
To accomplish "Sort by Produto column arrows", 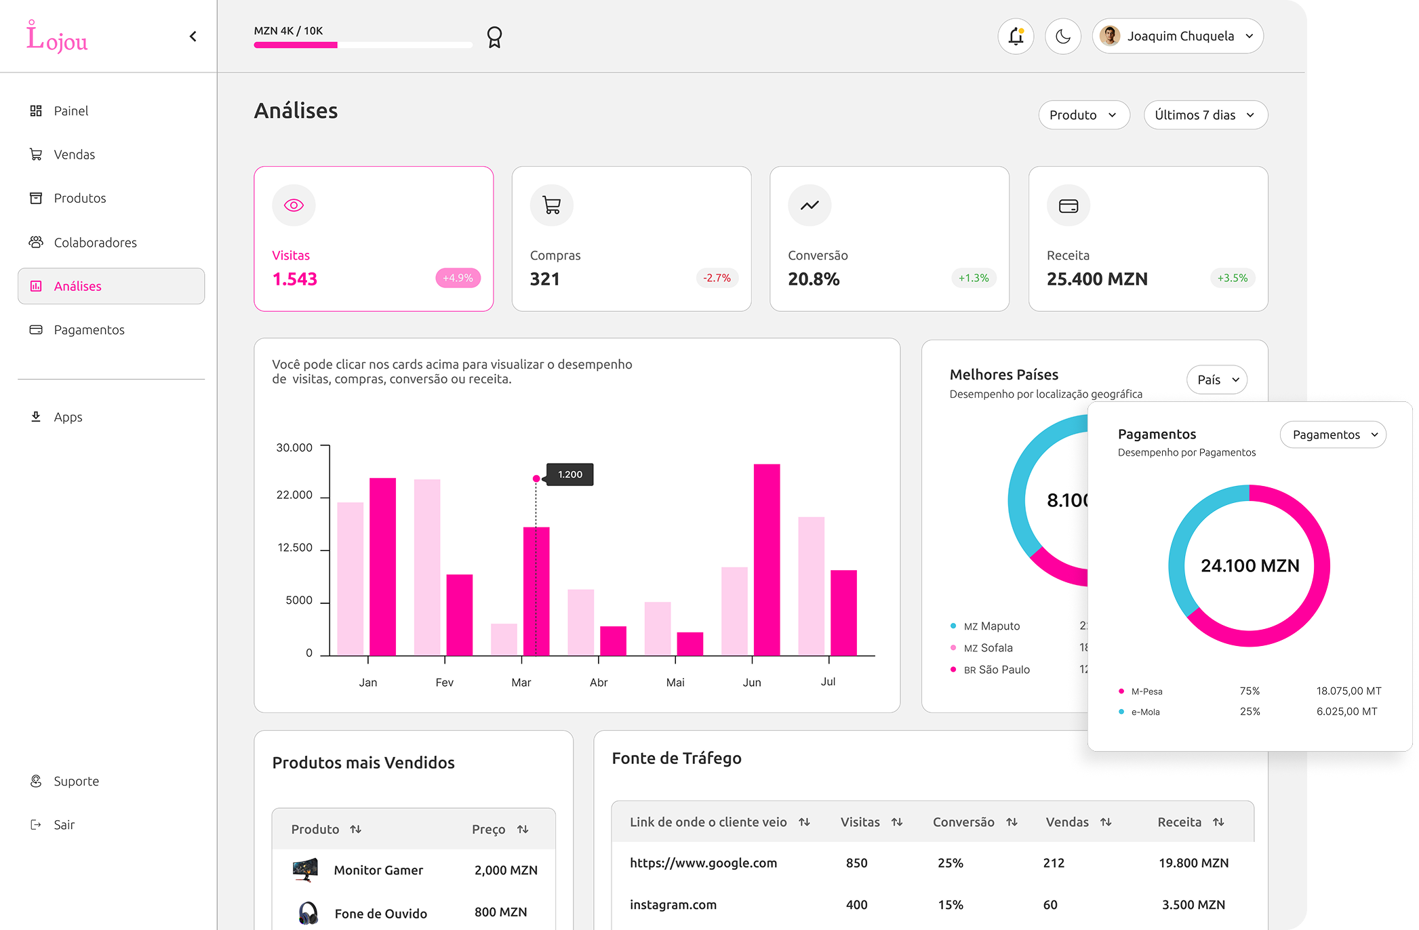I will click(x=355, y=829).
